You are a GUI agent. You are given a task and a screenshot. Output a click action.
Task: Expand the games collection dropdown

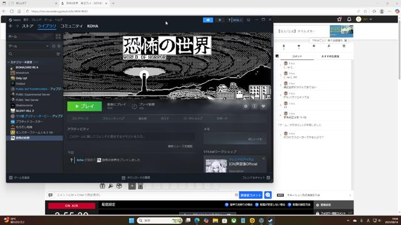tap(48, 46)
